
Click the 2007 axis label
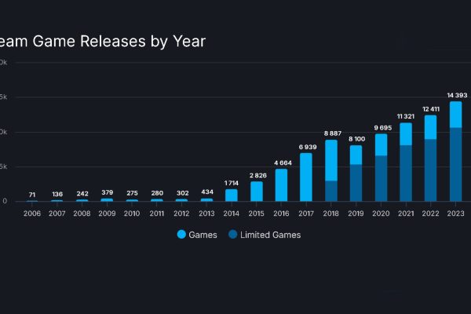[57, 214]
